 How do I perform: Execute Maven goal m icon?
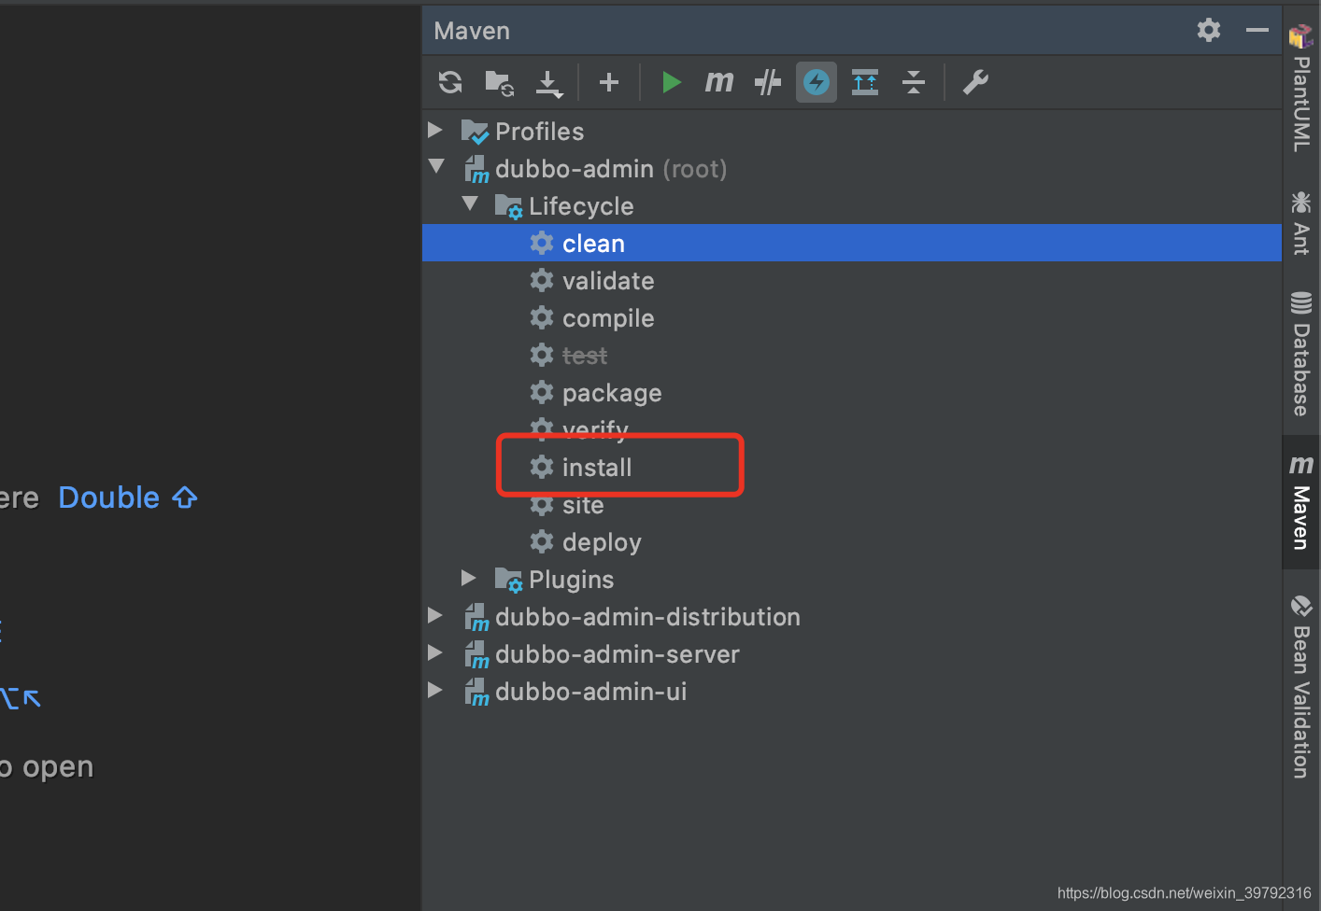coord(718,82)
